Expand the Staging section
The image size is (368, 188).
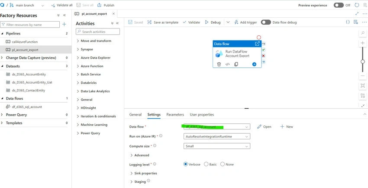point(138,182)
